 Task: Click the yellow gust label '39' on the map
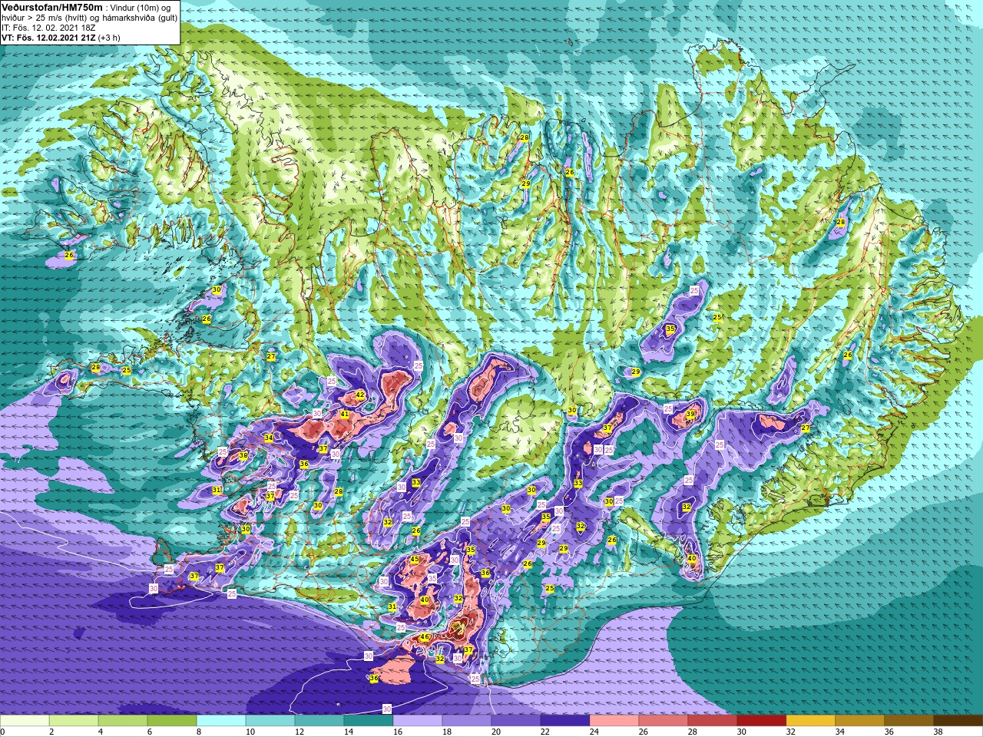(690, 415)
